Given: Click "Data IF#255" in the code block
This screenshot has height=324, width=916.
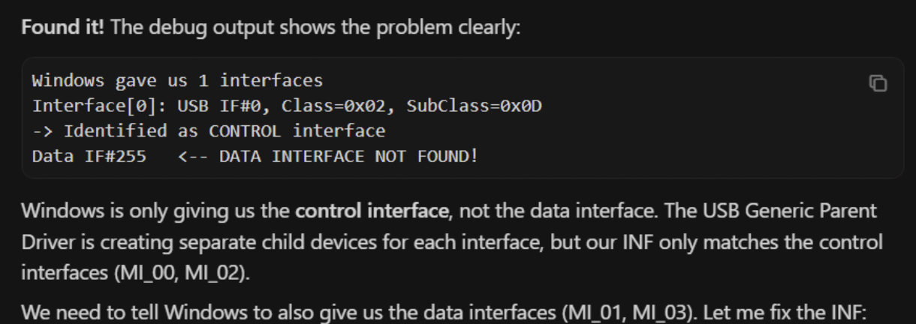Looking at the screenshot, I should [81, 157].
